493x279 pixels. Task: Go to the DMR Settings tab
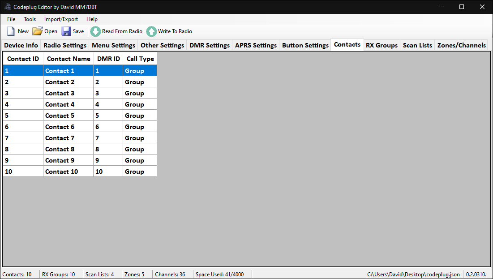point(210,45)
